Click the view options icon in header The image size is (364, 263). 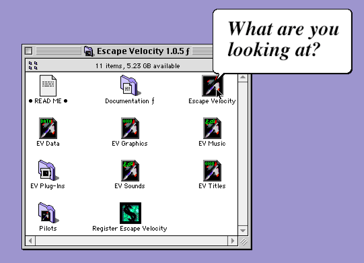click(33, 65)
